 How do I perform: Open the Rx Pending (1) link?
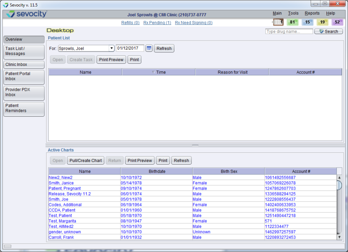click(157, 22)
